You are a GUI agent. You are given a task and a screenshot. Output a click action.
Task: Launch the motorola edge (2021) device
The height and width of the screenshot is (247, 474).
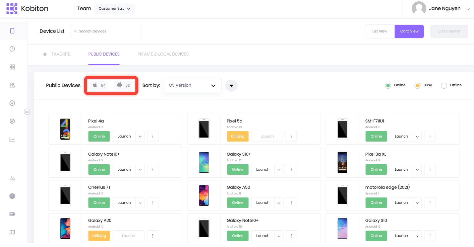pos(402,202)
